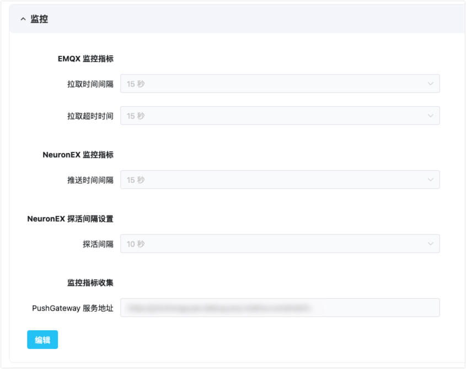The height and width of the screenshot is (369, 466).
Task: Click the 拉取时间间隔 field label
Action: pyautogui.click(x=92, y=83)
